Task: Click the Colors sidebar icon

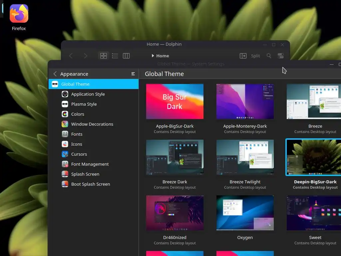Action: pyautogui.click(x=65, y=114)
